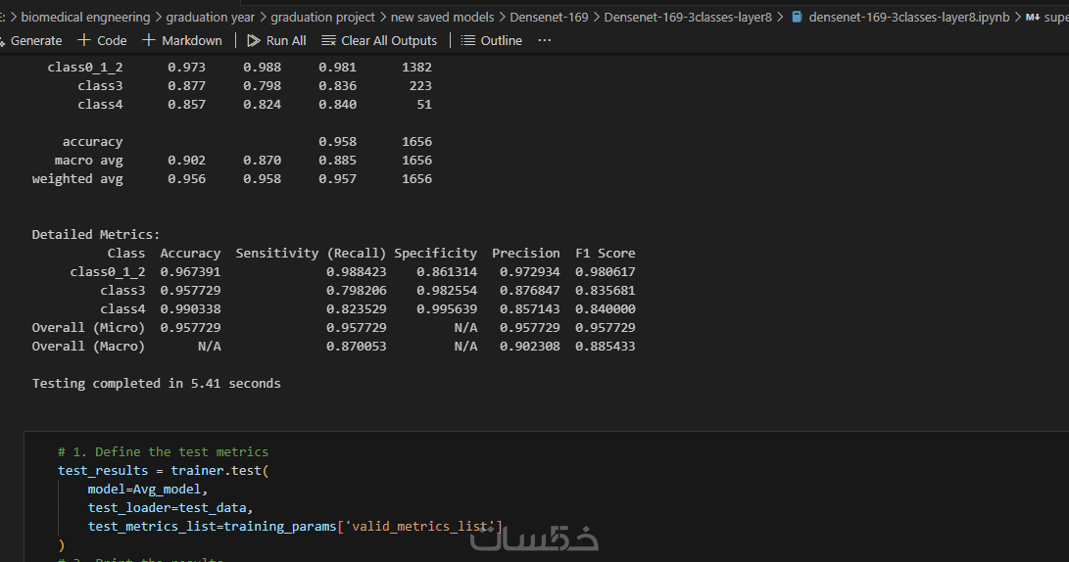The image size is (1069, 562).
Task: Click the plus icon beside Code
Action: pos(84,40)
